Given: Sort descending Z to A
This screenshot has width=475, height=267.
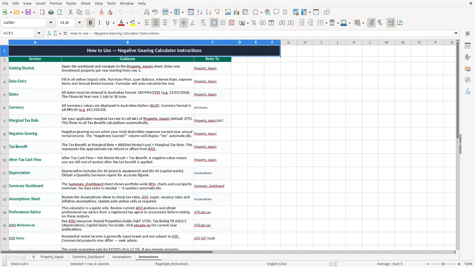Looking at the screenshot, I should click(208, 12).
